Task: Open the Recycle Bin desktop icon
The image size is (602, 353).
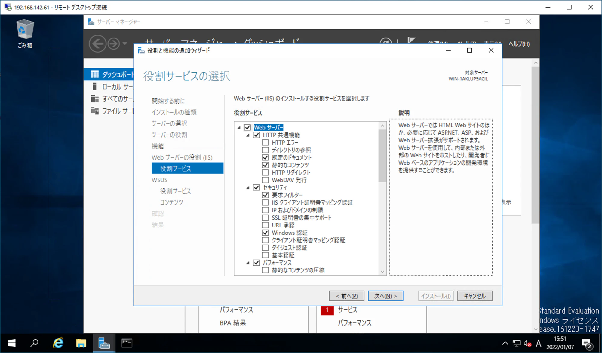Action: point(25,33)
